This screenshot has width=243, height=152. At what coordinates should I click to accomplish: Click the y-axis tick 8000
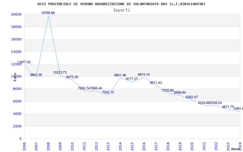17,89
